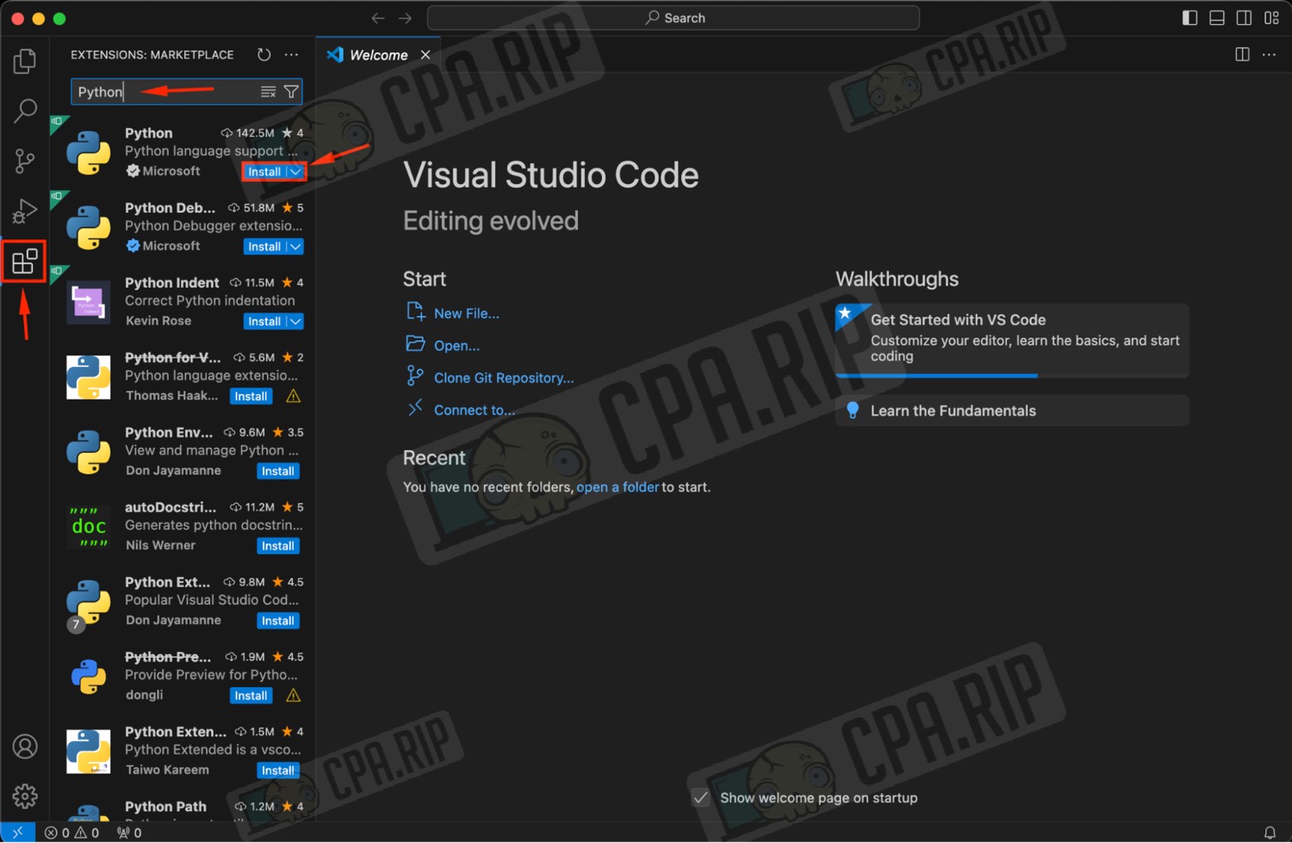
Task: Install Python Environment Manager extension
Action: pos(278,471)
